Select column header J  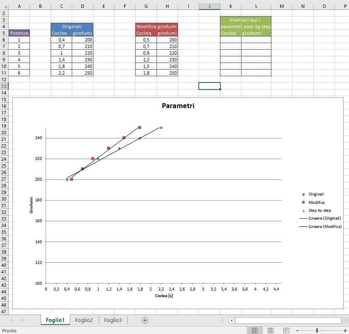[210, 7]
